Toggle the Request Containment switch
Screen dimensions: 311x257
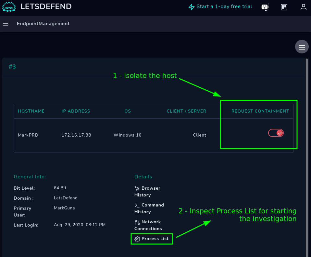[x=276, y=133]
